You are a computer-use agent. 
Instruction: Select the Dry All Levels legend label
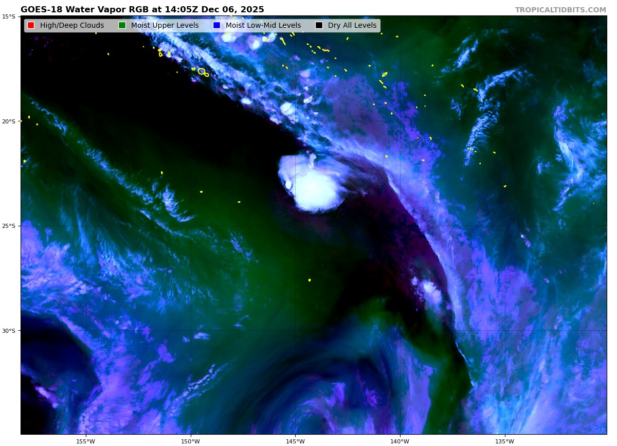tap(352, 26)
